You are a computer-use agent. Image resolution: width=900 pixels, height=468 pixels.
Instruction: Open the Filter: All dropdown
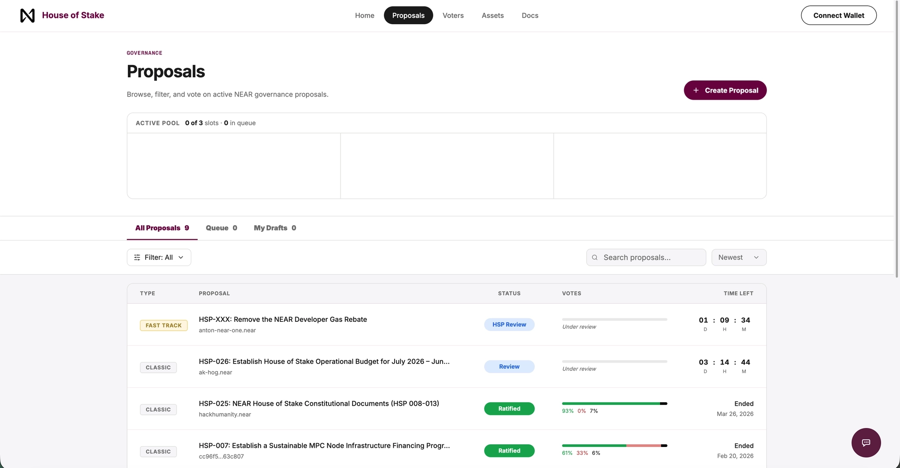159,258
